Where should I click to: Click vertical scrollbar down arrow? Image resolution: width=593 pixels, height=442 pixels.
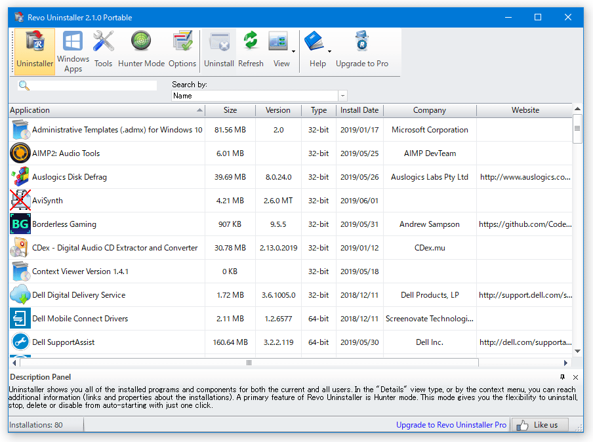point(577,352)
